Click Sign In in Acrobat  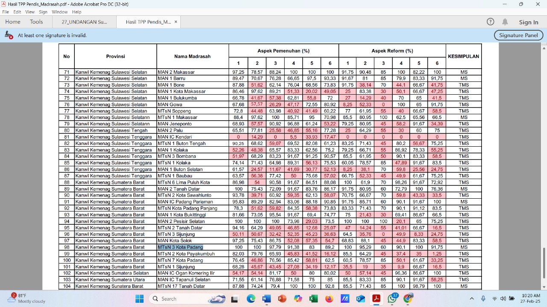pos(529,22)
